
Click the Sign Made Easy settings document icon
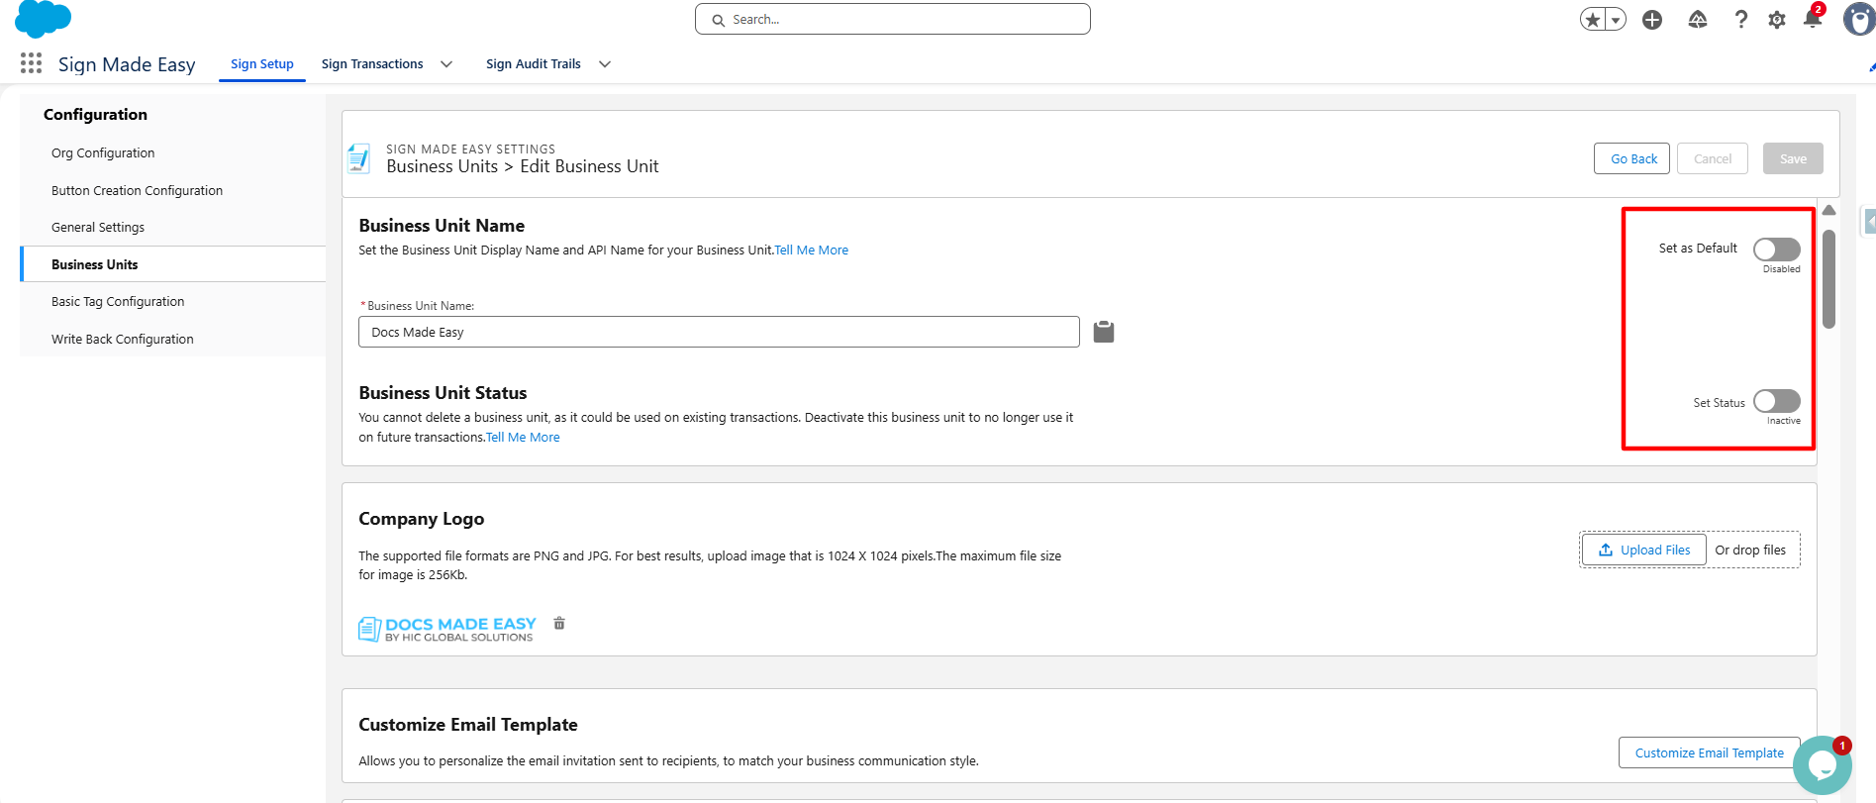click(x=359, y=158)
